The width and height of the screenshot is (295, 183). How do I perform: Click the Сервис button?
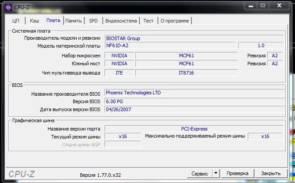click(200, 174)
